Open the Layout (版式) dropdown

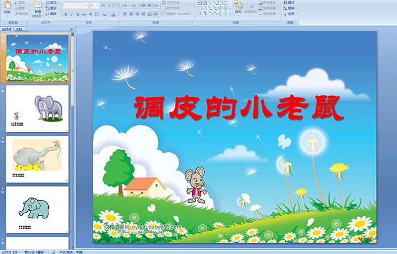pyautogui.click(x=52, y=2)
